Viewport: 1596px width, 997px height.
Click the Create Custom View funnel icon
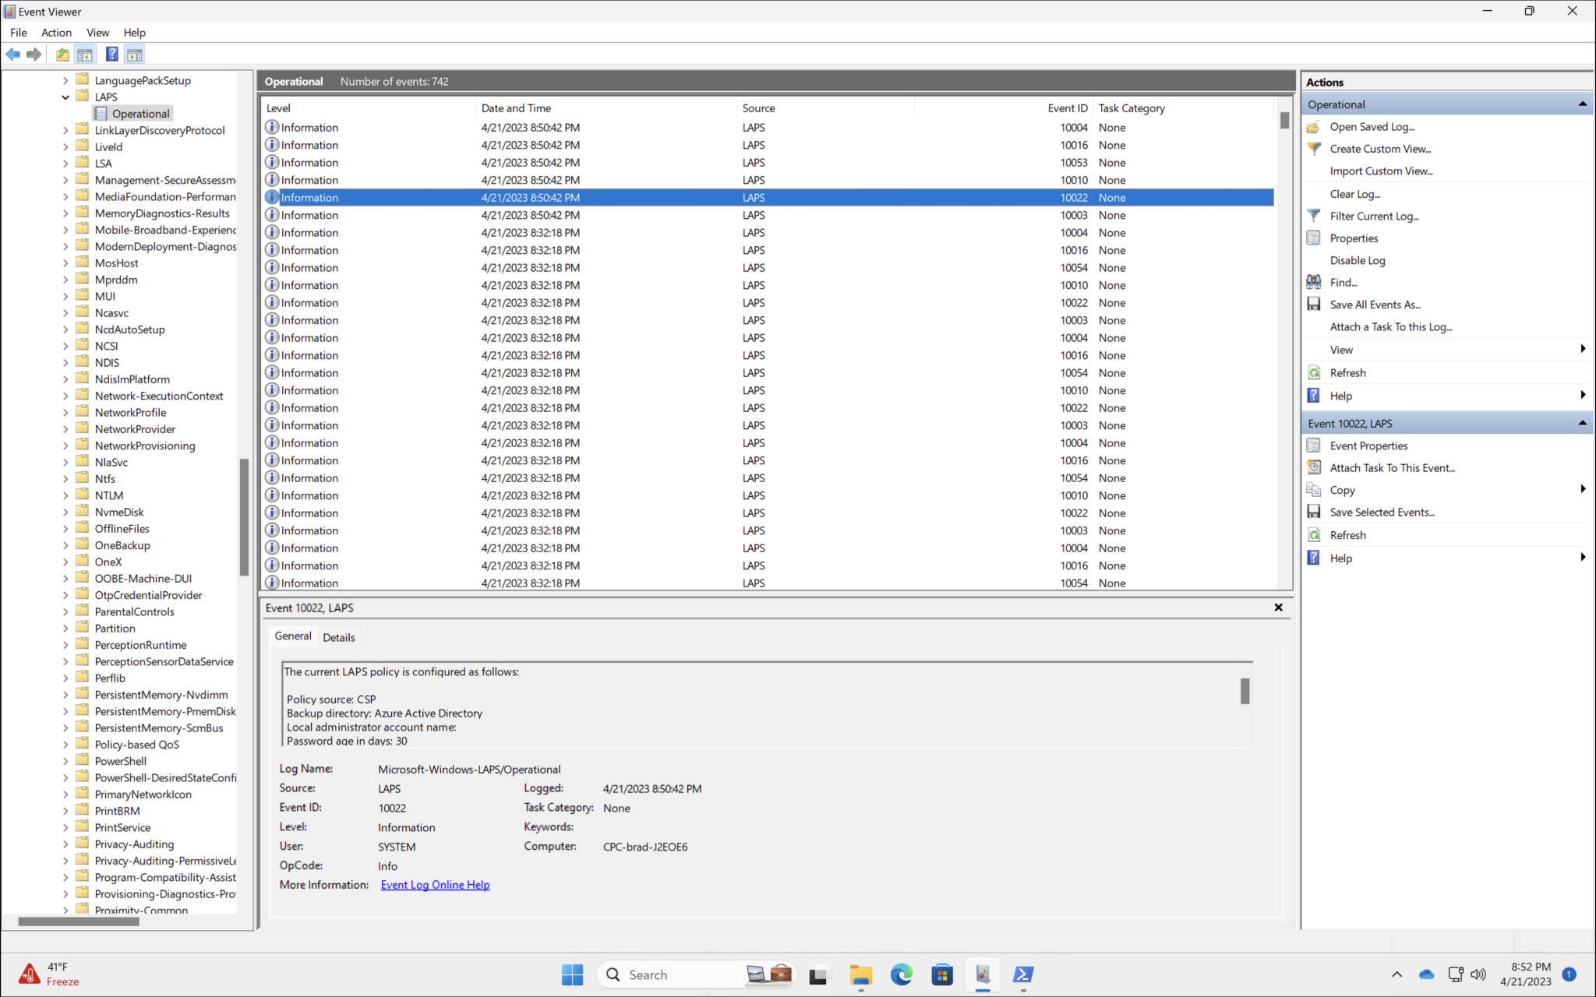1314,149
